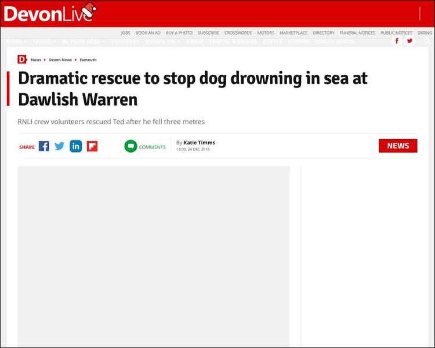Share article on Twitter
The image size is (435, 348).
pyautogui.click(x=59, y=146)
